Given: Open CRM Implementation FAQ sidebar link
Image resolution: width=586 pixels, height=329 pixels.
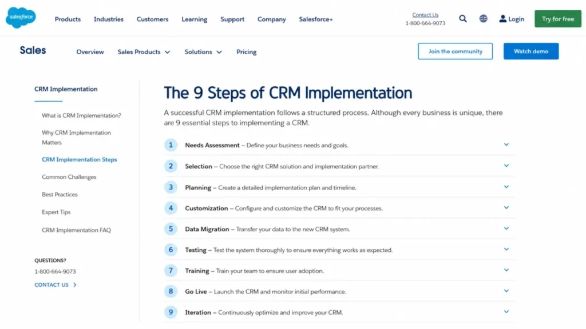Looking at the screenshot, I should pos(76,230).
